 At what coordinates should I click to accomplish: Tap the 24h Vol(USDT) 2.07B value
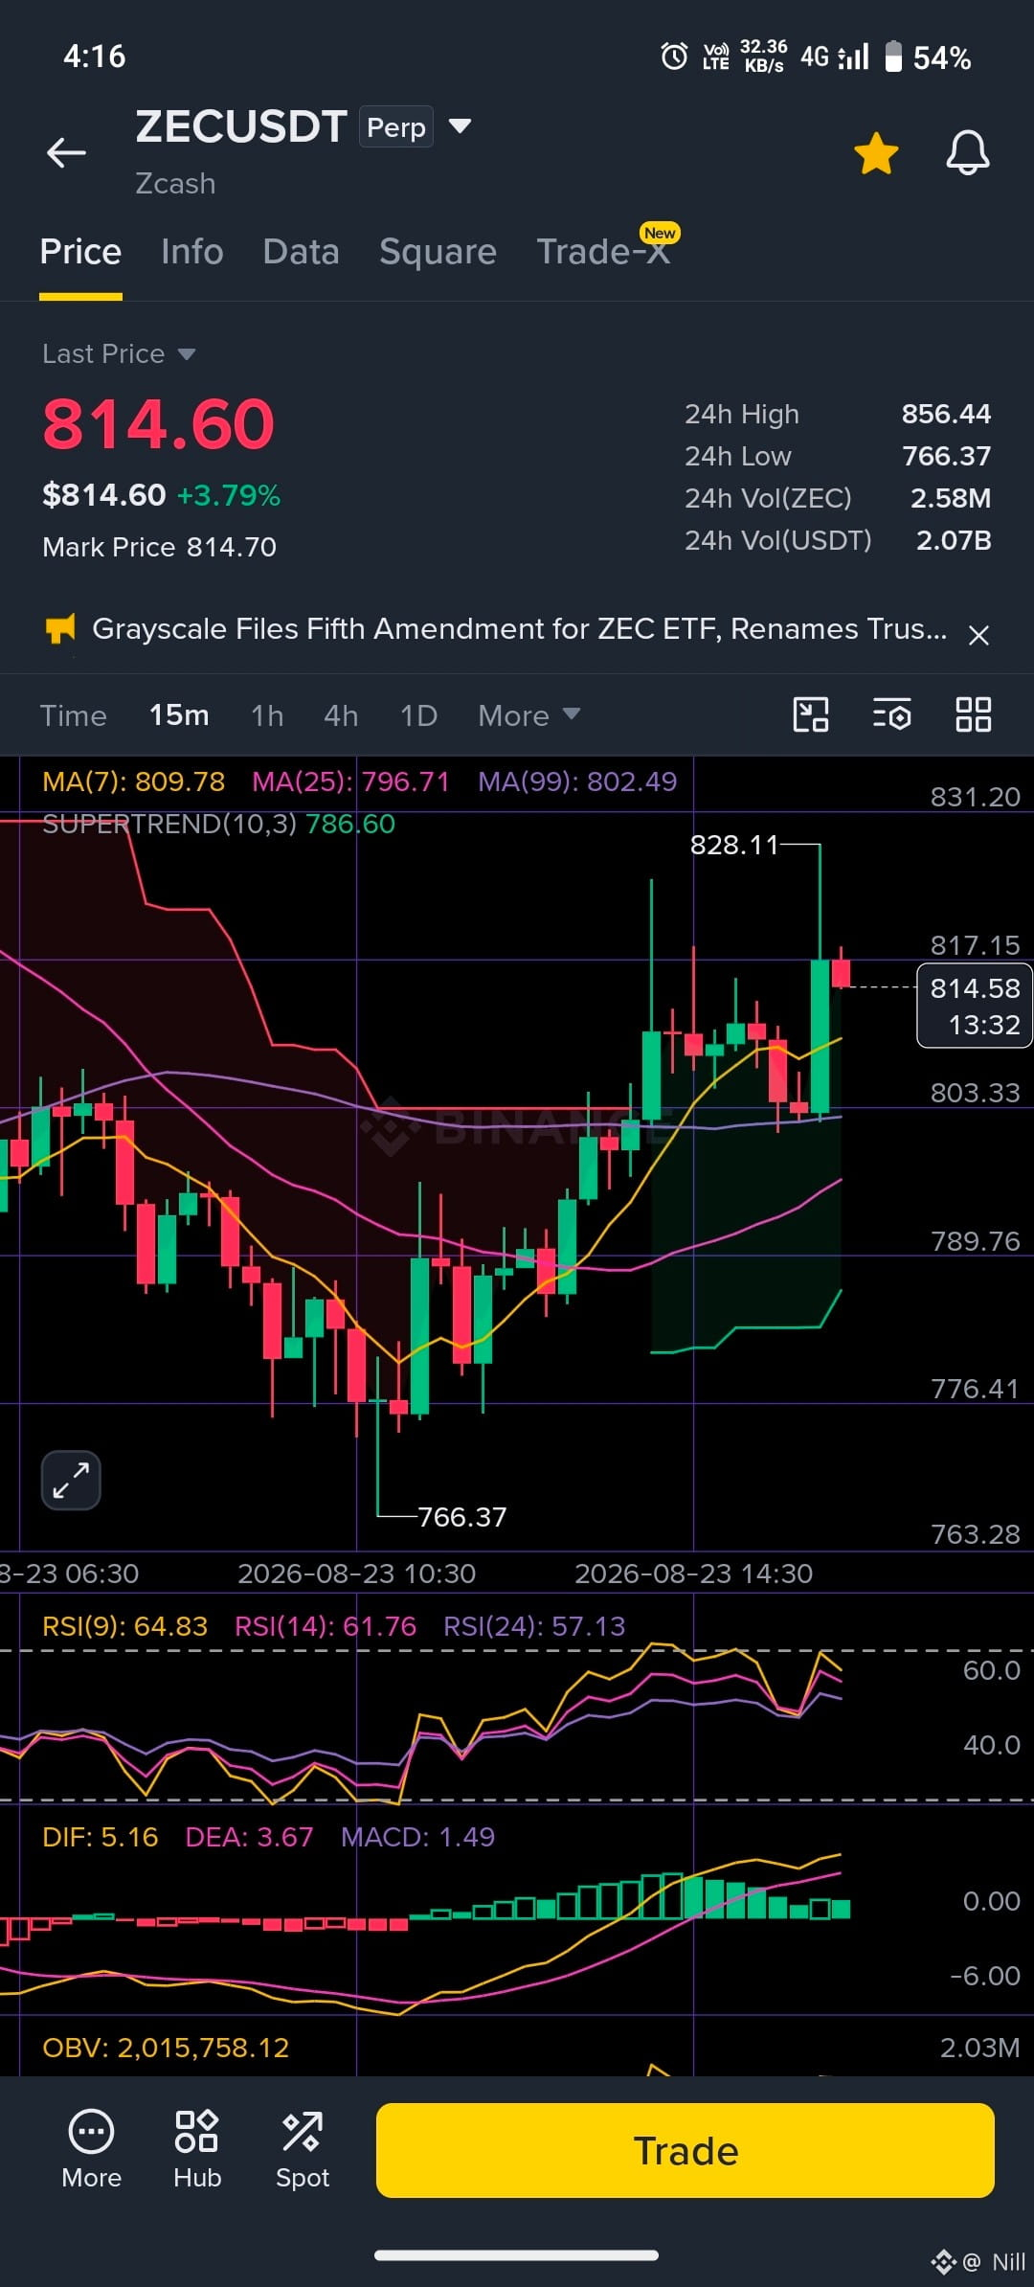click(x=954, y=540)
